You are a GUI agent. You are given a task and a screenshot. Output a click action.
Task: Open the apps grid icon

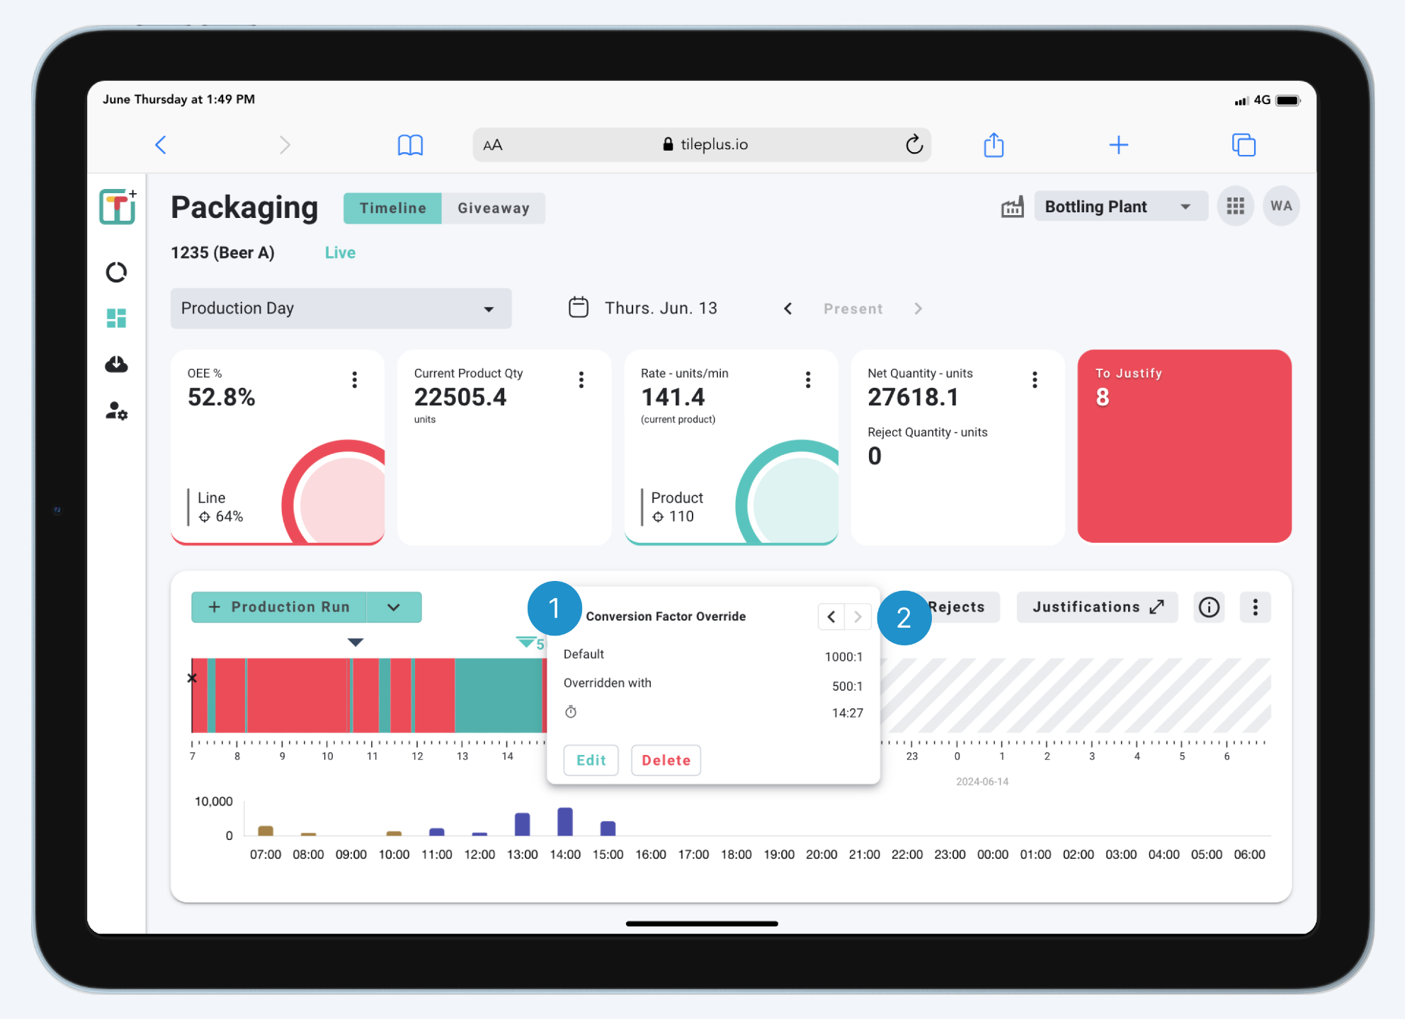coord(1236,206)
